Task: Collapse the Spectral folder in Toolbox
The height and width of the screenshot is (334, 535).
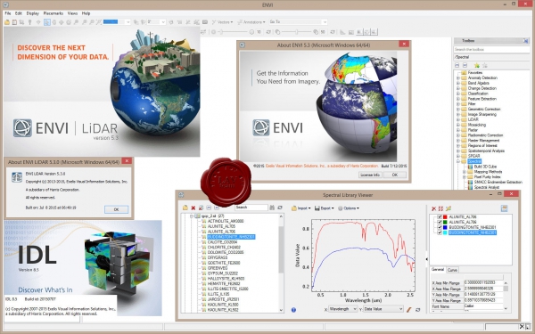Action: 458,161
